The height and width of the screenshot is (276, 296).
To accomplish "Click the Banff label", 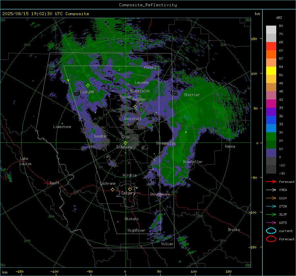I will (x=54, y=183).
